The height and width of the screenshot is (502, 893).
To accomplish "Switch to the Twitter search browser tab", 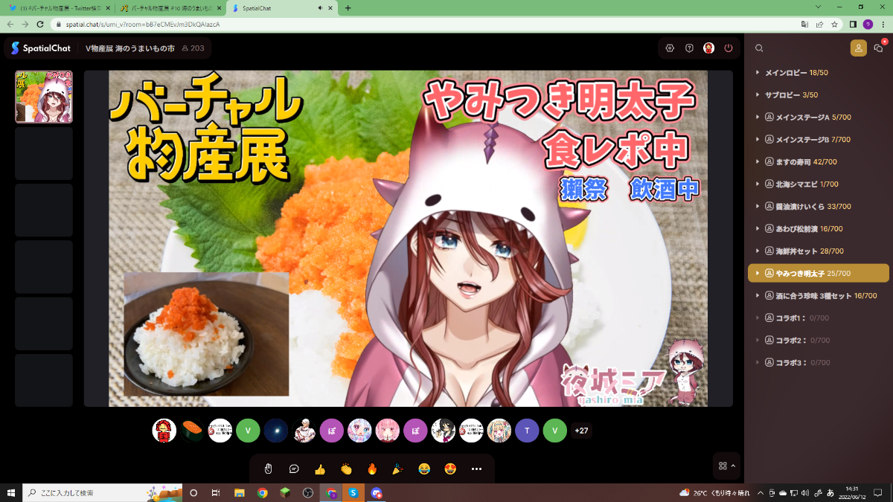I will tap(58, 8).
